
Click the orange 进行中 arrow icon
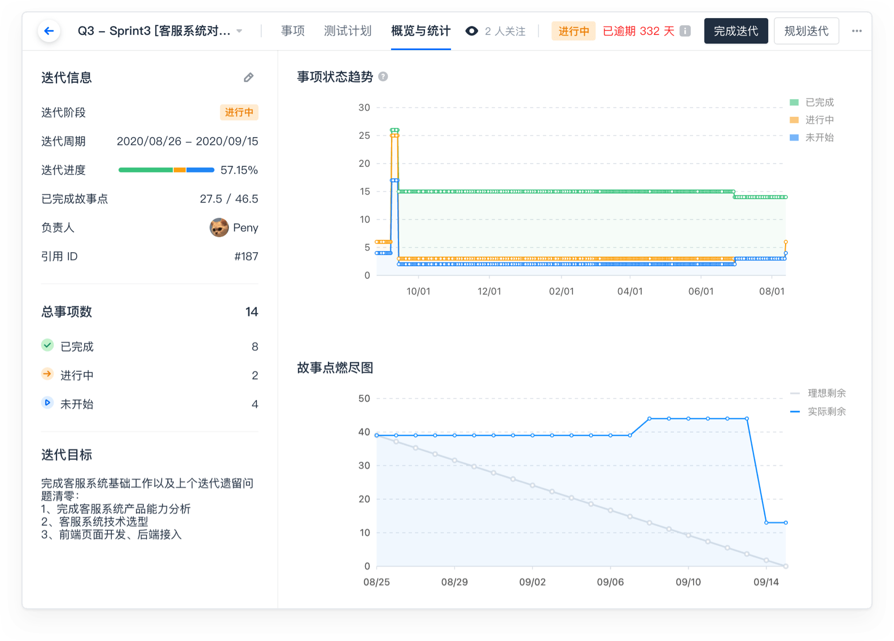[x=47, y=374]
